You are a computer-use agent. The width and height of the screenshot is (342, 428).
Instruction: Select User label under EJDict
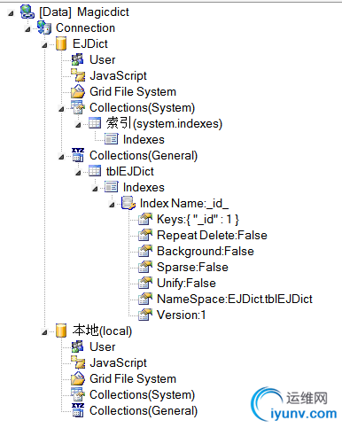point(103,59)
